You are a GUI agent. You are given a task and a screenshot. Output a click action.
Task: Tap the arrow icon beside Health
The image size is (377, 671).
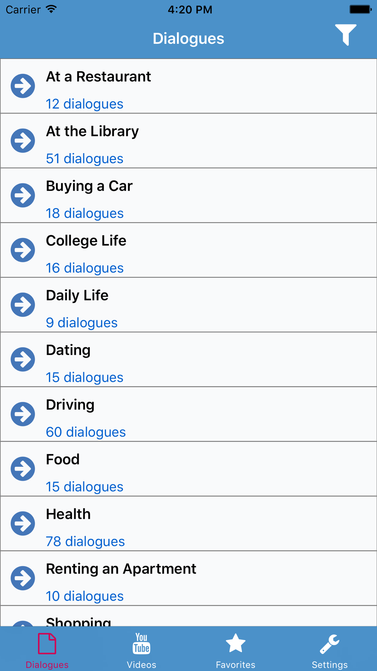(x=23, y=524)
